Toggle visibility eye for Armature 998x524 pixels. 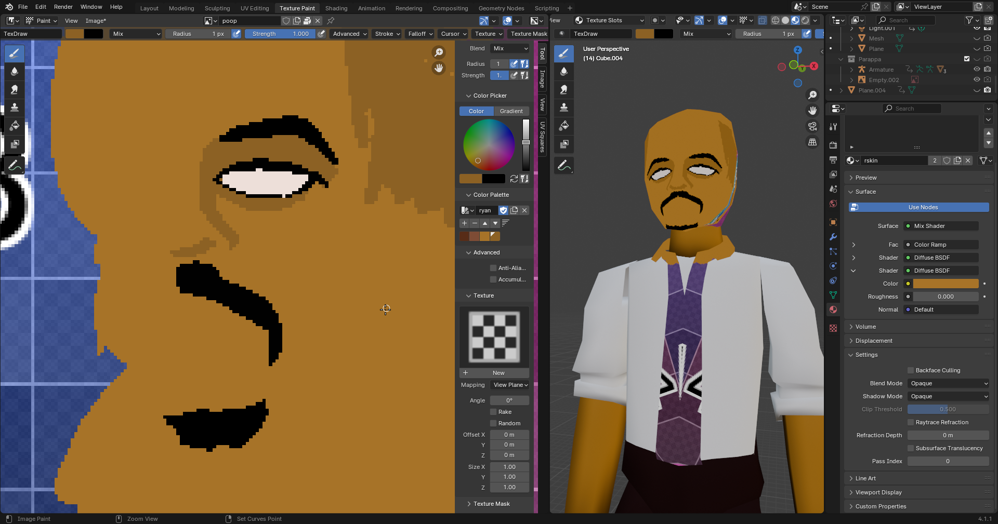click(977, 69)
